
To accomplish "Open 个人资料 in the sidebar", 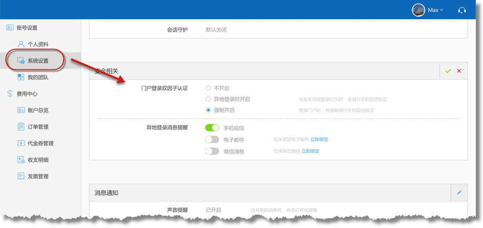I will point(38,44).
